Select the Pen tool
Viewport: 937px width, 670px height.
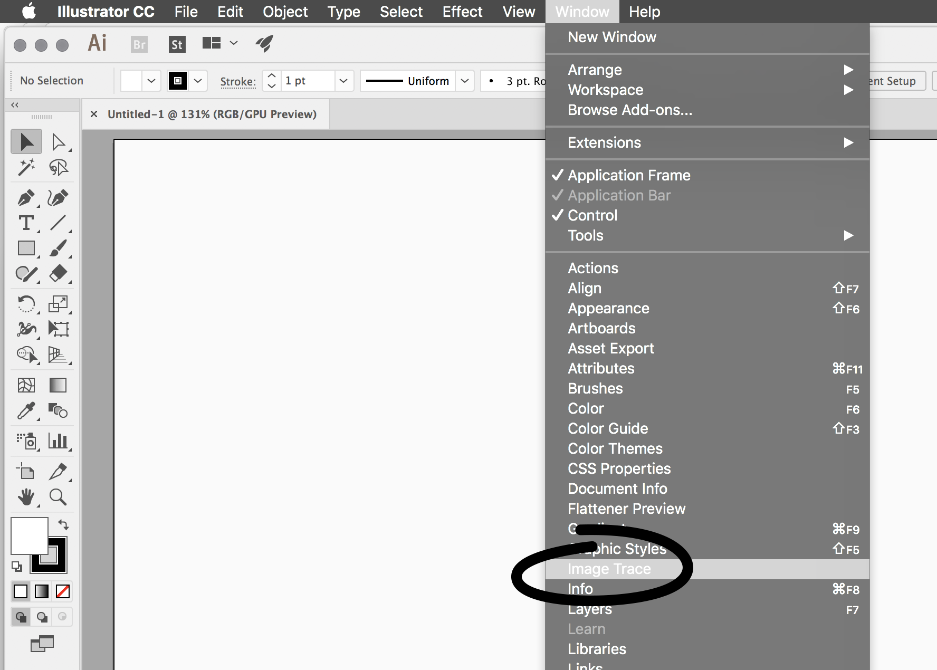coord(26,198)
